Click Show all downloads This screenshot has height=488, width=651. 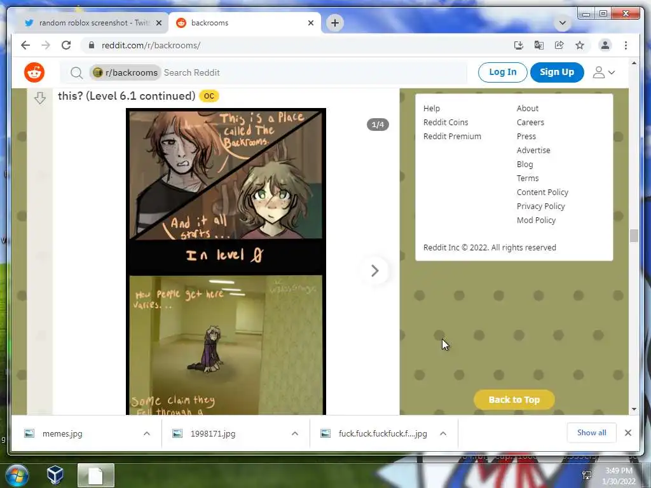(592, 433)
